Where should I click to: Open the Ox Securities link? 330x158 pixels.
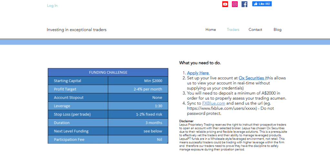[252, 78]
